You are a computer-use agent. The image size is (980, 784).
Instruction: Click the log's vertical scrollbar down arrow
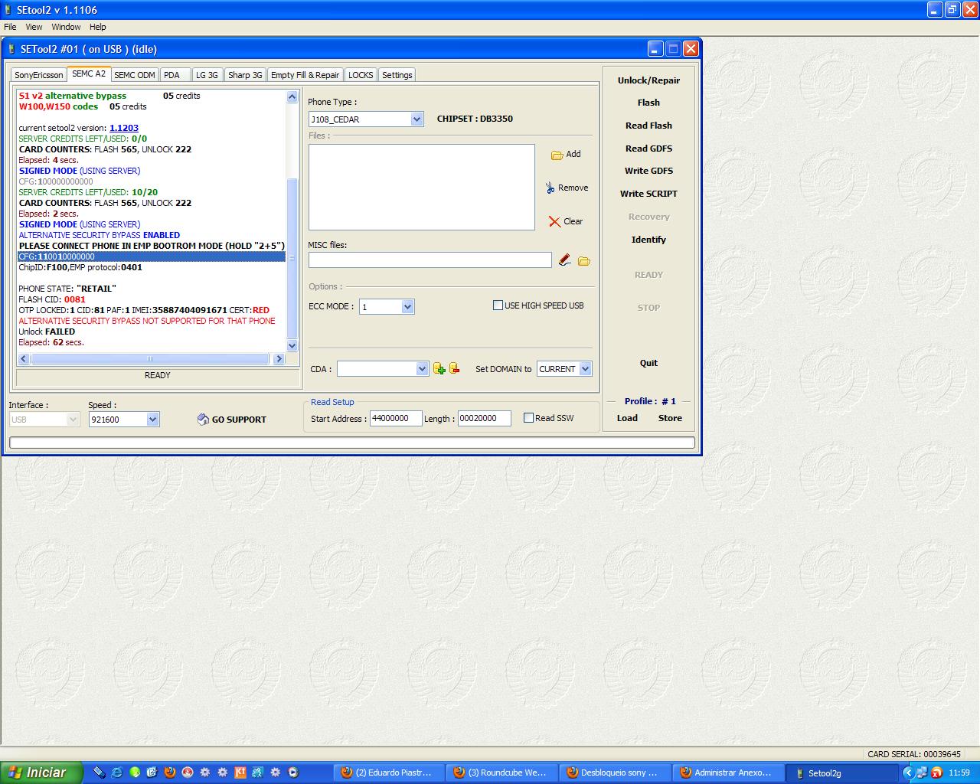pos(292,346)
